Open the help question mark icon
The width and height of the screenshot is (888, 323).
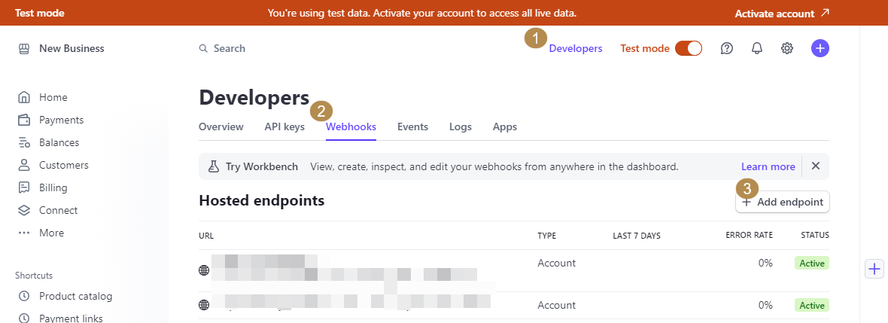[727, 48]
